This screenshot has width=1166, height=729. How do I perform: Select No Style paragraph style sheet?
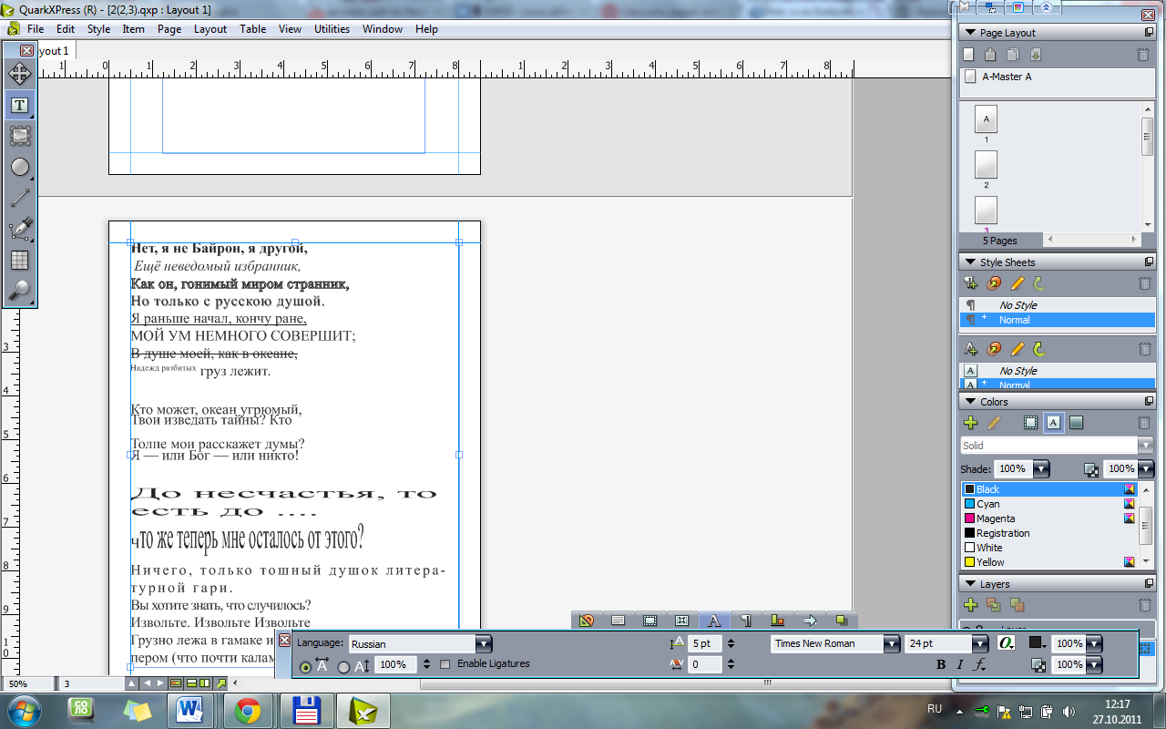pyautogui.click(x=1057, y=305)
